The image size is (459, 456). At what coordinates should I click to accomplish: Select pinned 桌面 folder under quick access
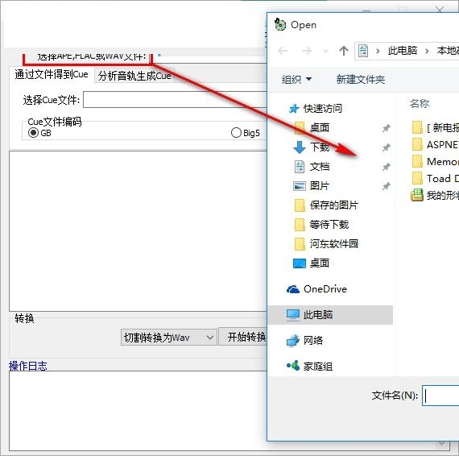[312, 127]
